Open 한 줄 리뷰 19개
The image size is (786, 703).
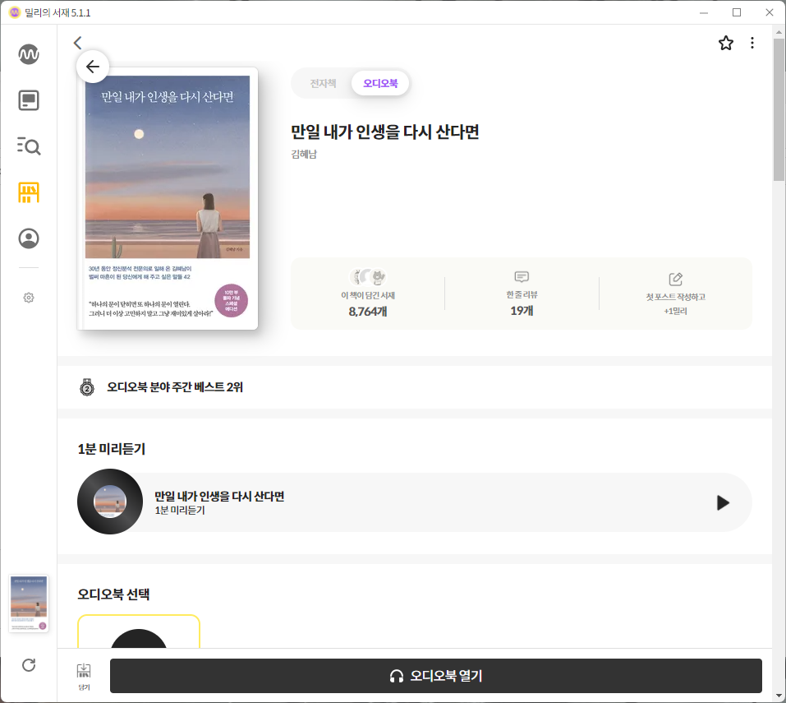(522, 294)
